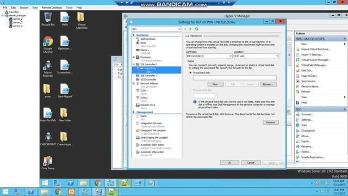Open PowerShell on the local taskbar
The width and height of the screenshot is (348, 196).
[x=31, y=192]
